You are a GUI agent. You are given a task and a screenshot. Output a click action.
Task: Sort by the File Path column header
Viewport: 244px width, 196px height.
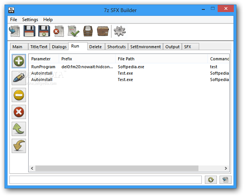click(162, 59)
